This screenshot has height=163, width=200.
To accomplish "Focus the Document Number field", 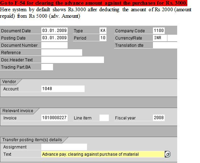I will 54,45.
